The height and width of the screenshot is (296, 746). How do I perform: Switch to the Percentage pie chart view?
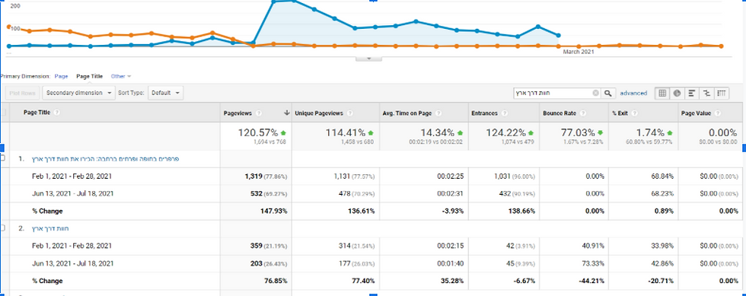click(x=677, y=94)
